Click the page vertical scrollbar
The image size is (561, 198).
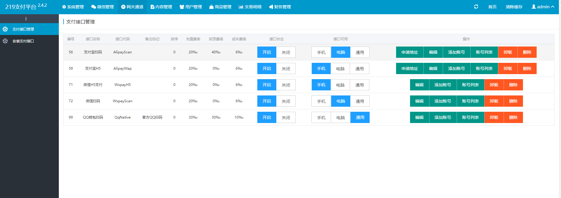click(560, 99)
